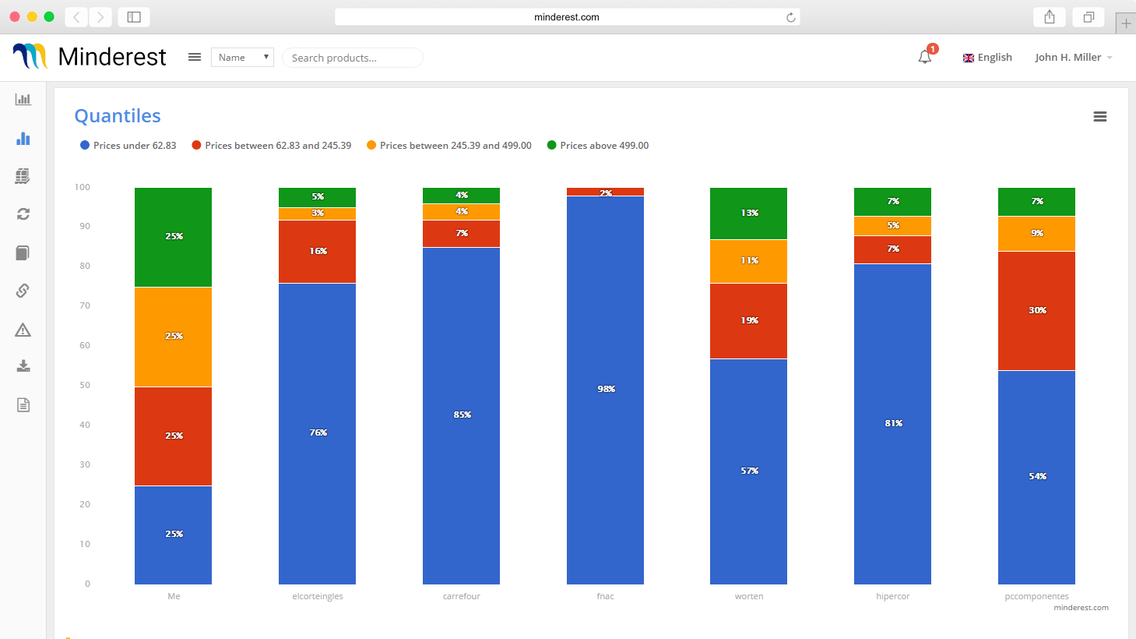The height and width of the screenshot is (639, 1136).
Task: Click the 'hipercor' axis label
Action: click(x=893, y=596)
